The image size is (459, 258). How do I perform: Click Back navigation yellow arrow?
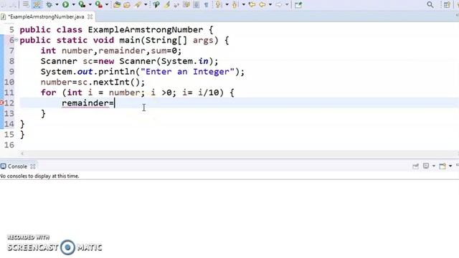point(262,5)
